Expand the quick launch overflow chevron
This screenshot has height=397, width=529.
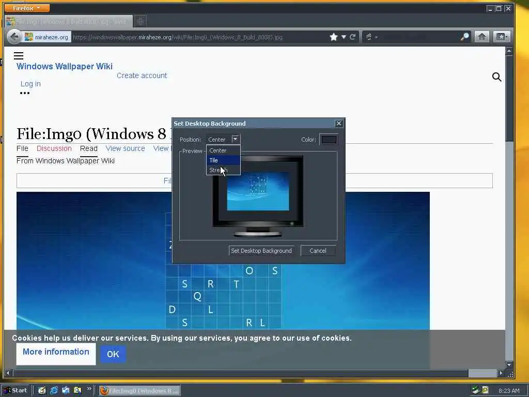(89, 389)
